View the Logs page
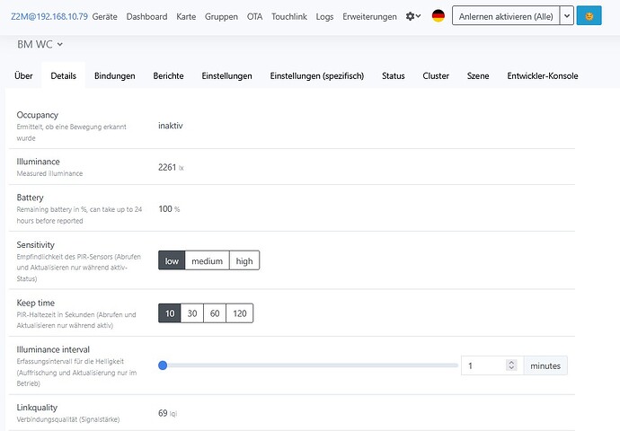The image size is (620, 431). 324,16
